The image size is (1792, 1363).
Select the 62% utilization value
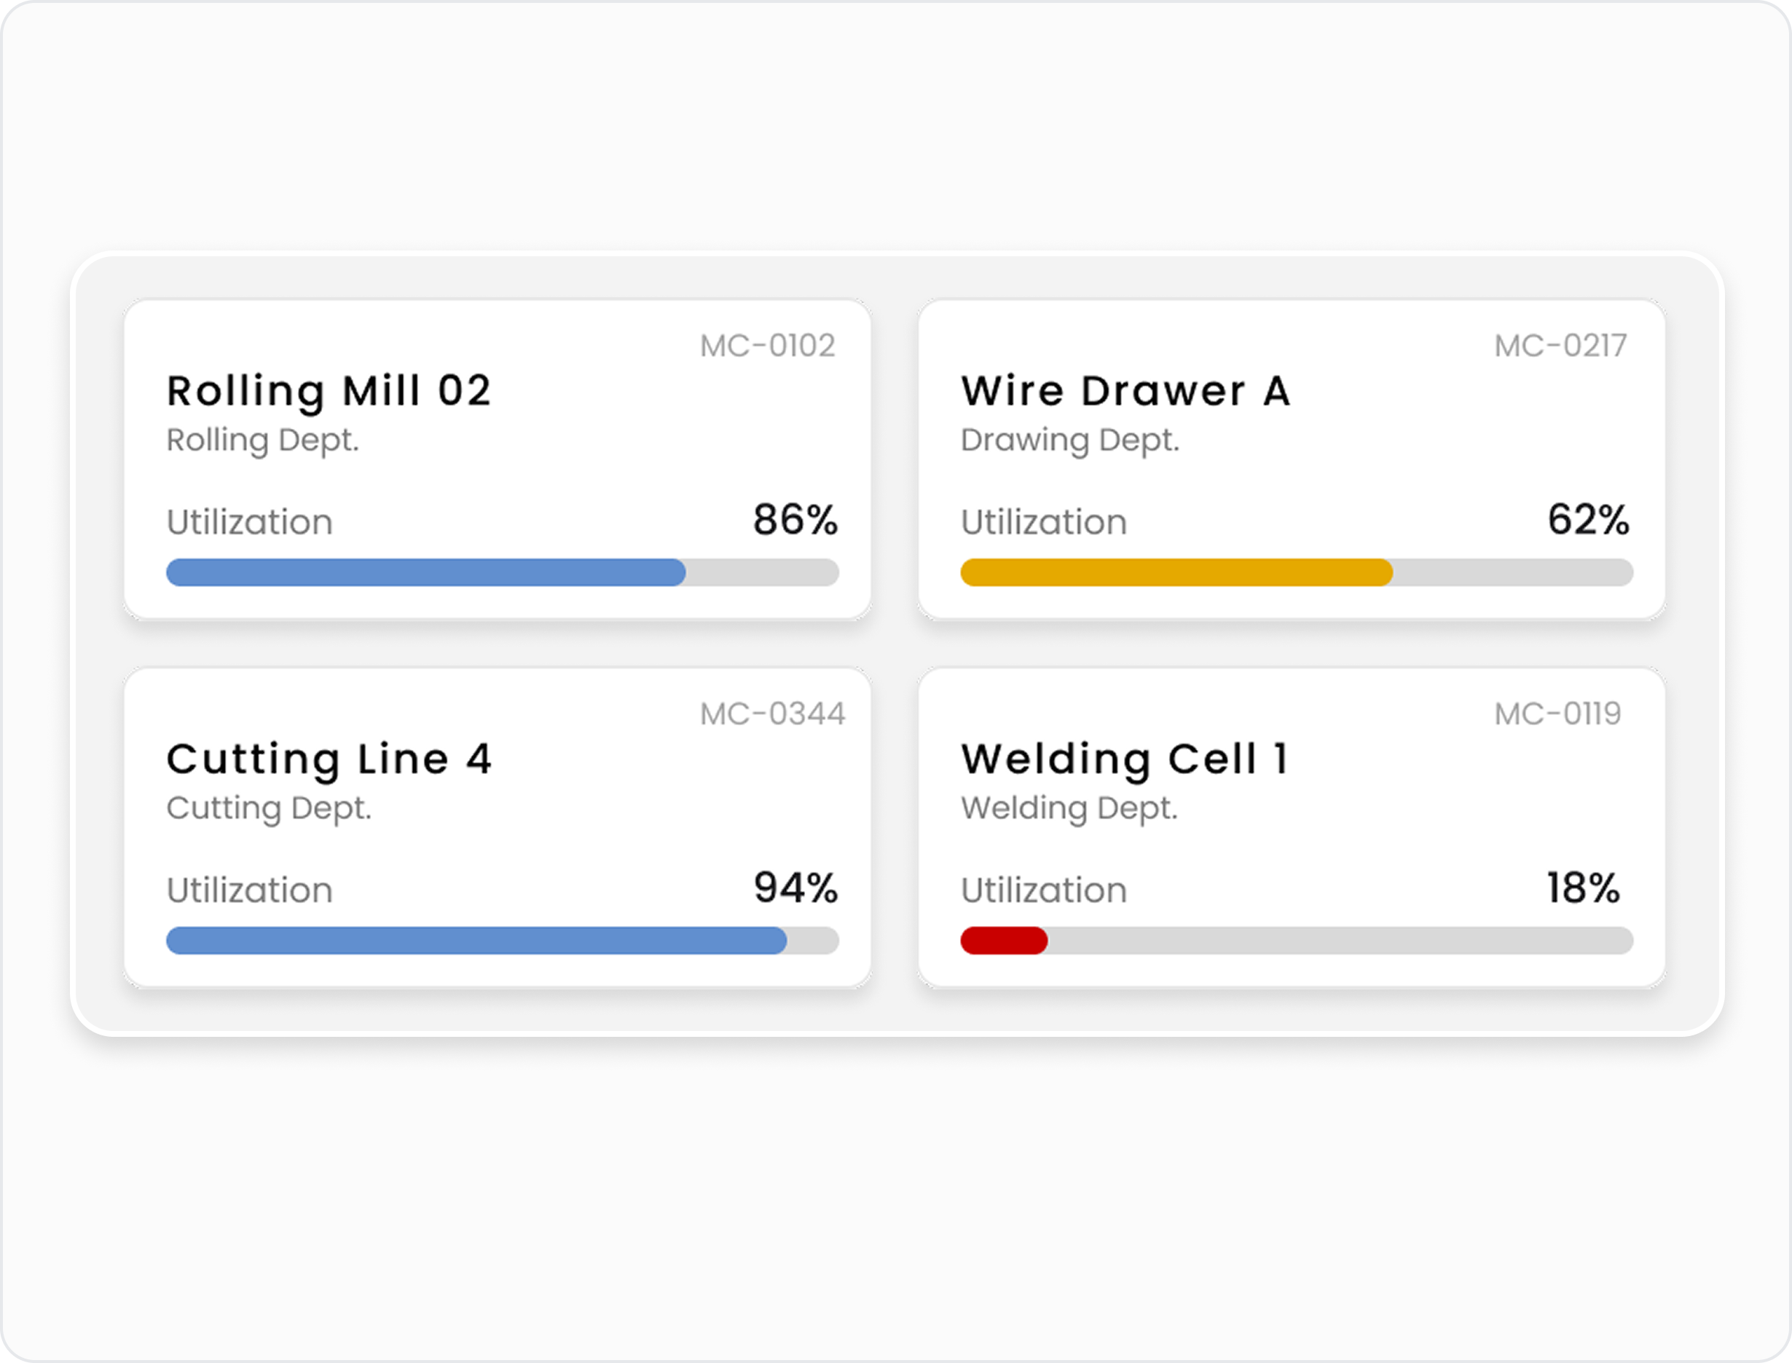[1588, 520]
